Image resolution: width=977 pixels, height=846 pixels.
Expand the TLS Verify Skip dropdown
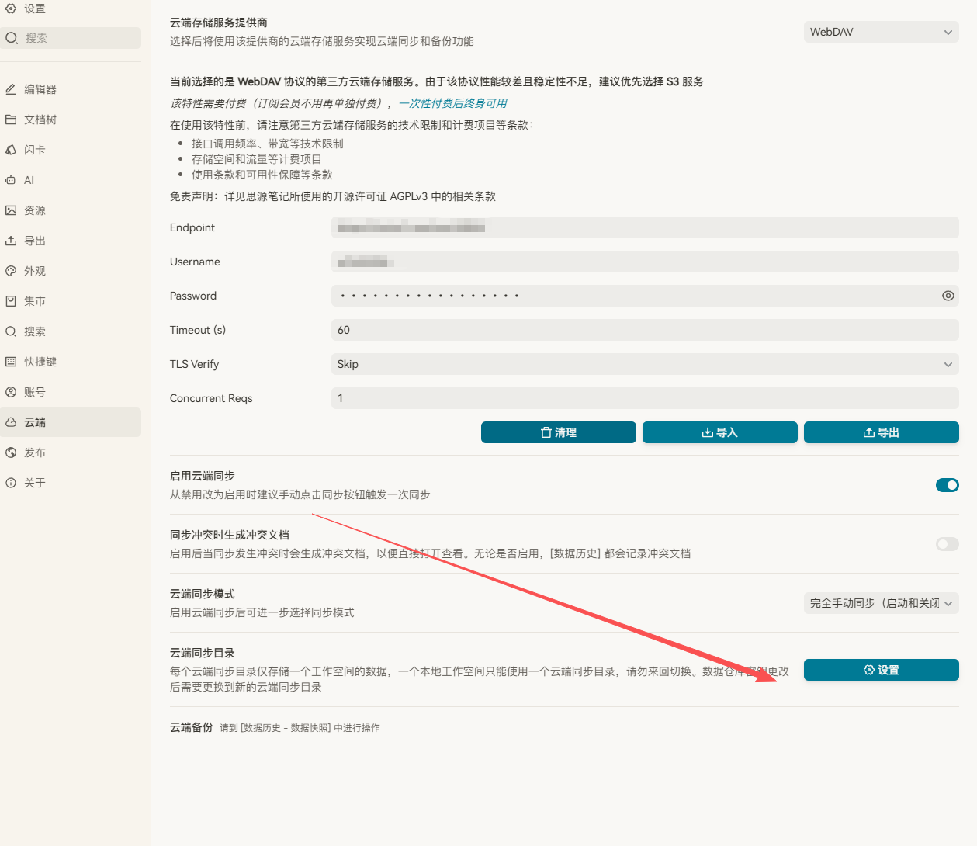click(x=645, y=364)
